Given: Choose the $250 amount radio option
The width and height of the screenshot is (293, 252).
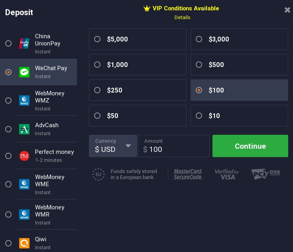Looking at the screenshot, I should pyautogui.click(x=138, y=90).
